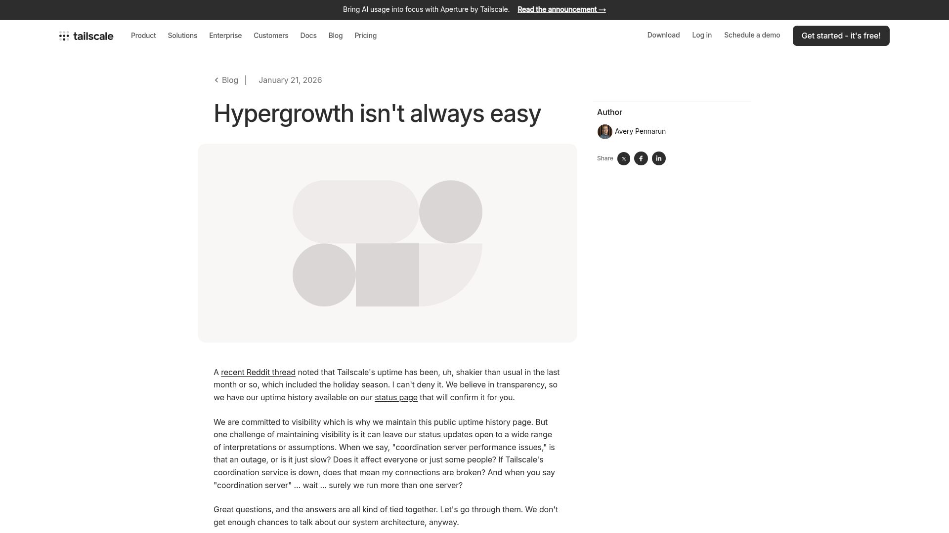Click the Download link
This screenshot has height=533, width=949.
[x=663, y=35]
